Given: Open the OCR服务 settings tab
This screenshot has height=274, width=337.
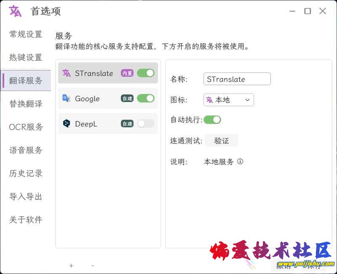Looking at the screenshot, I should point(26,127).
